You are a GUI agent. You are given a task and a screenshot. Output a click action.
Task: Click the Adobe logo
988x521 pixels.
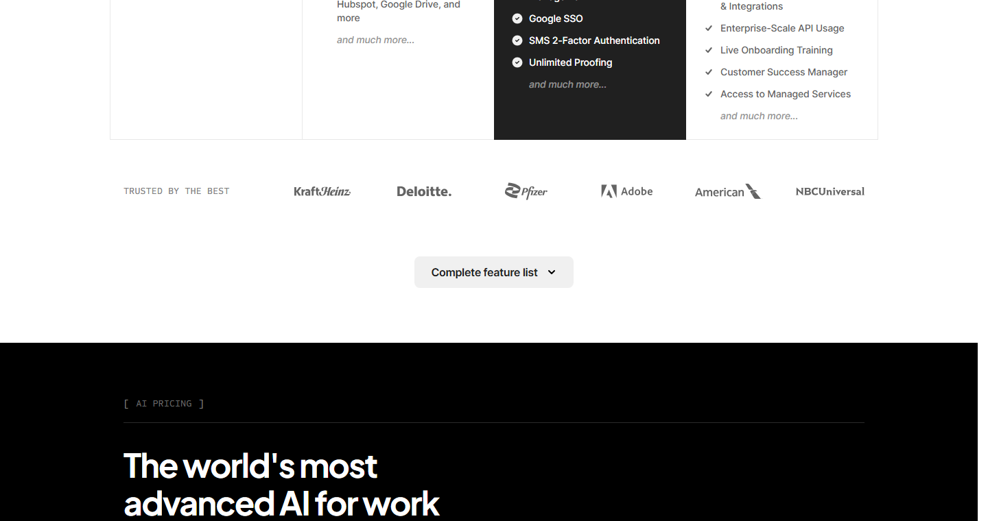tap(627, 191)
